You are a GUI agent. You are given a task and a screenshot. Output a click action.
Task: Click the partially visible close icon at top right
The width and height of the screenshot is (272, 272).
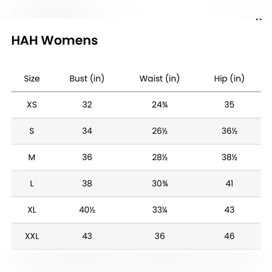point(259,19)
